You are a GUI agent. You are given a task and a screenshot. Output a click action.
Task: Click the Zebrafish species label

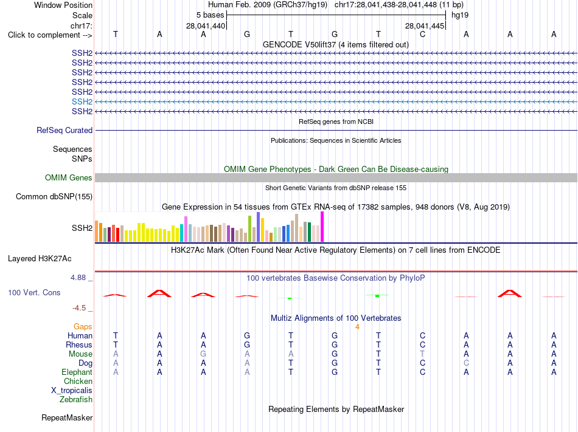(76, 399)
